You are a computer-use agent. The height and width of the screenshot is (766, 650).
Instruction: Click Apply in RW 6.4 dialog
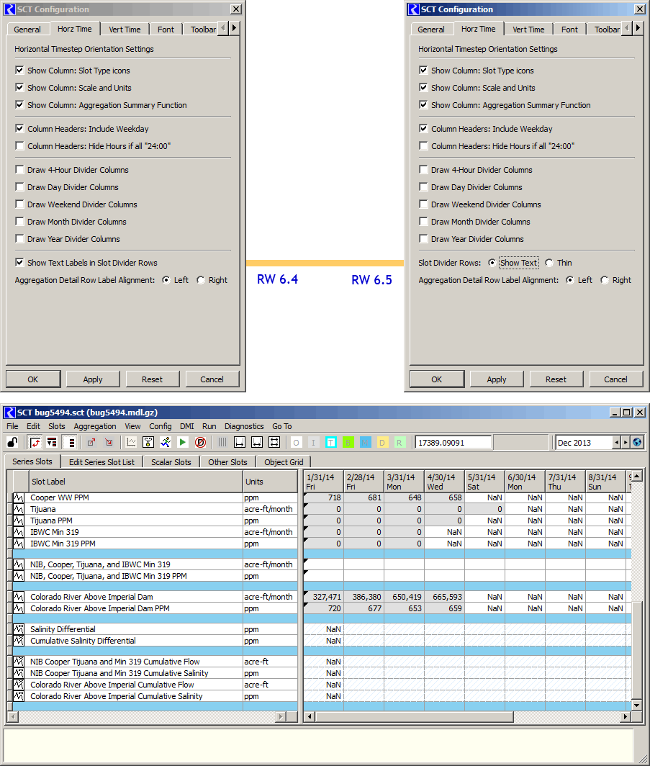[93, 379]
